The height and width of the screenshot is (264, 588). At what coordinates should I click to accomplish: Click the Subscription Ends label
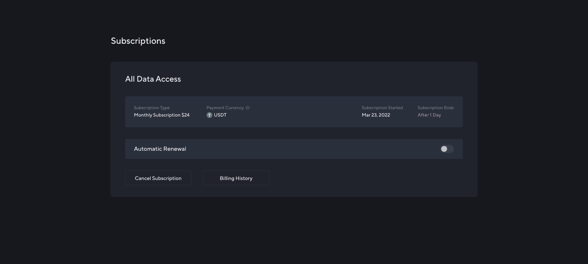435,108
